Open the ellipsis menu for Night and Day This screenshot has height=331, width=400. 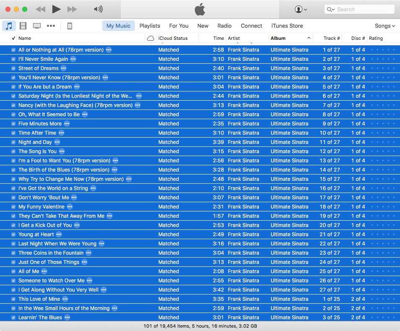click(x=57, y=142)
